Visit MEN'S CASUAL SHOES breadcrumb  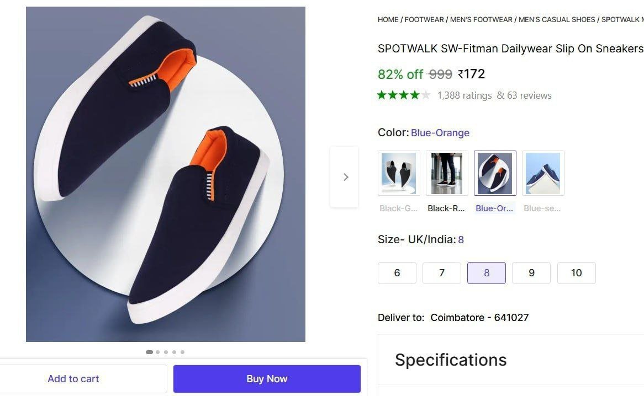click(556, 19)
